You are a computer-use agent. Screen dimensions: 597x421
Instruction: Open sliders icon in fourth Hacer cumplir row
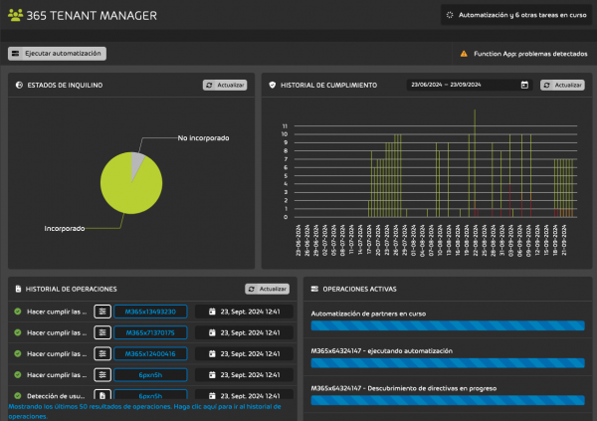point(102,374)
